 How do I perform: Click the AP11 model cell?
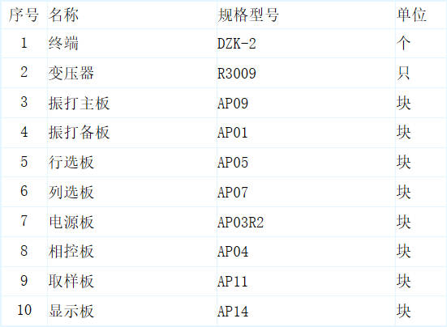pyautogui.click(x=306, y=281)
